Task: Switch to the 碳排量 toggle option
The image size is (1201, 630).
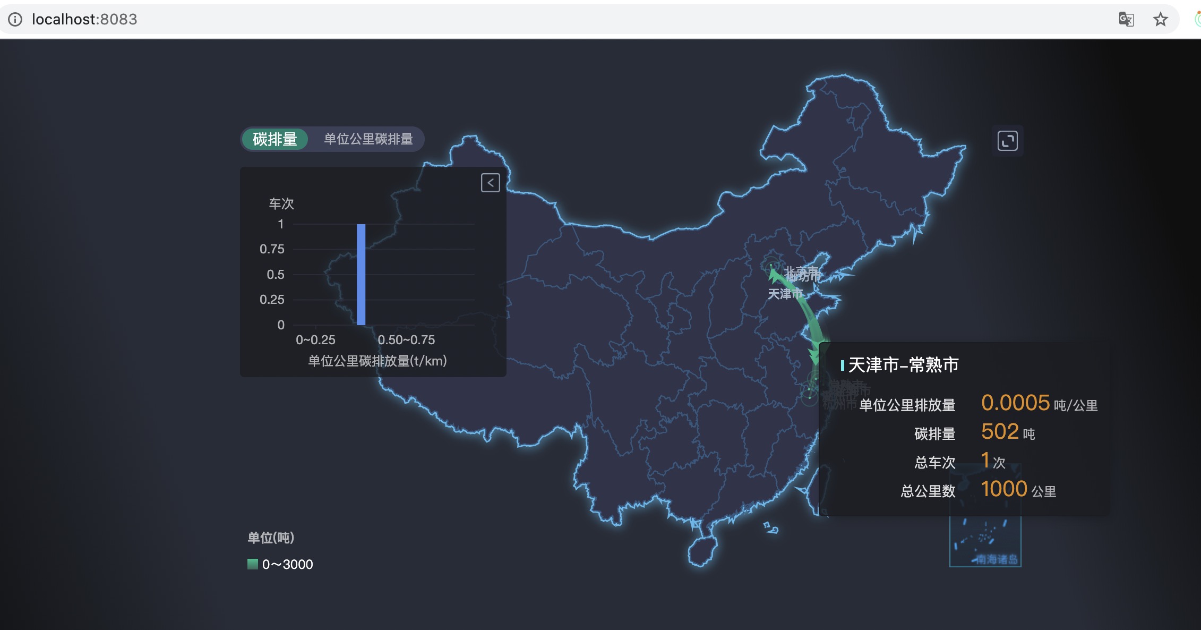Action: [x=275, y=139]
